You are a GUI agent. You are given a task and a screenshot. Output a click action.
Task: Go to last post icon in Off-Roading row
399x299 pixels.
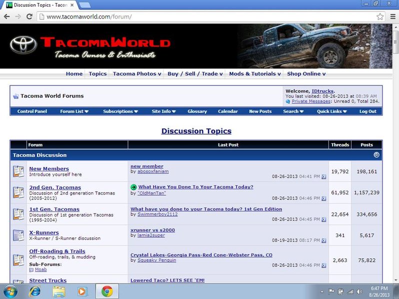tap(323, 266)
